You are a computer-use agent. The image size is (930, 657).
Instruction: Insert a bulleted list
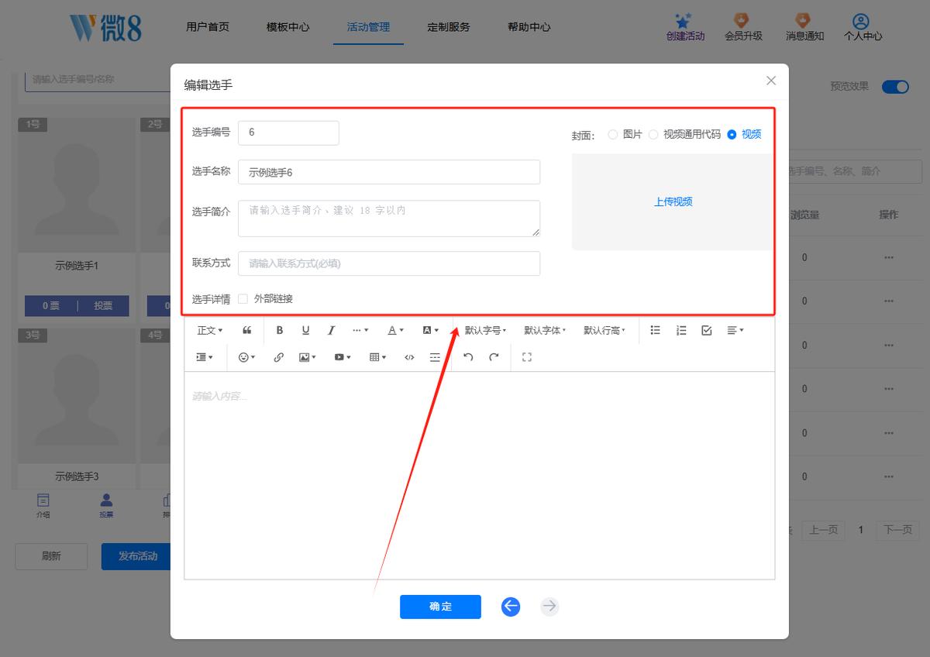pyautogui.click(x=655, y=330)
